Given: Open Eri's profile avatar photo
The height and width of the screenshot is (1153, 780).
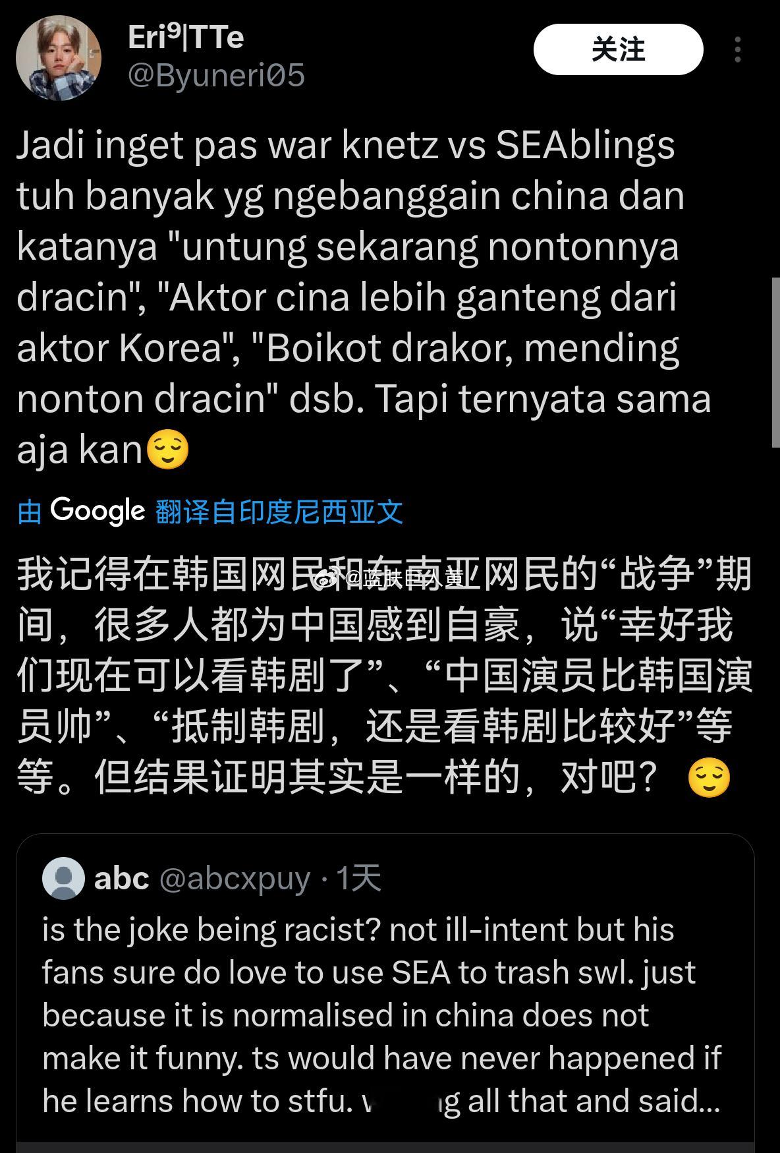Looking at the screenshot, I should [x=59, y=57].
